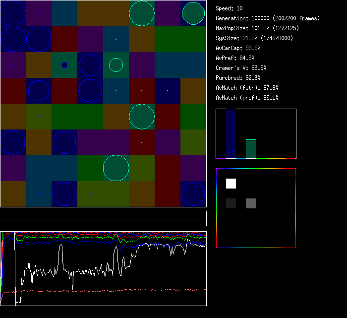This screenshot has height=318, width=347.
Task: Click the white vertical marker in the graph
Action: pyautogui.click(x=15, y=268)
